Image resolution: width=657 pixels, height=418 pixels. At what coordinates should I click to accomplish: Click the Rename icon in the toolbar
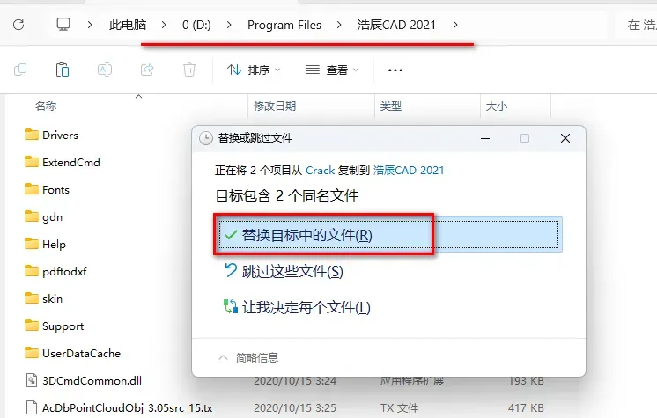coord(104,70)
